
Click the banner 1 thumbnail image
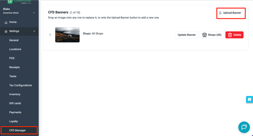point(67,35)
